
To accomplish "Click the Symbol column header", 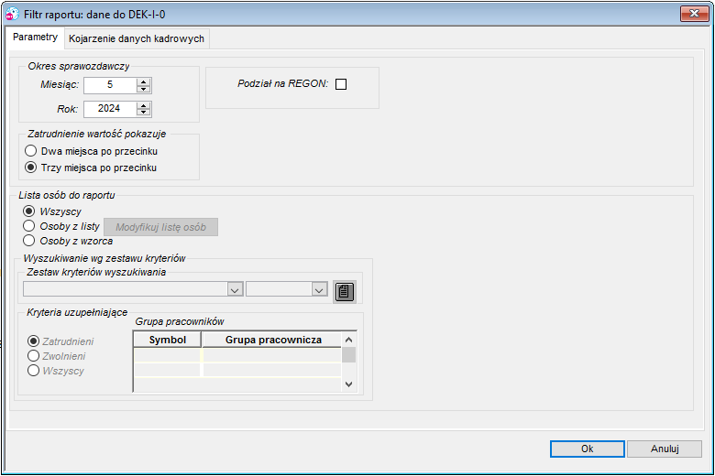I will pyautogui.click(x=168, y=340).
